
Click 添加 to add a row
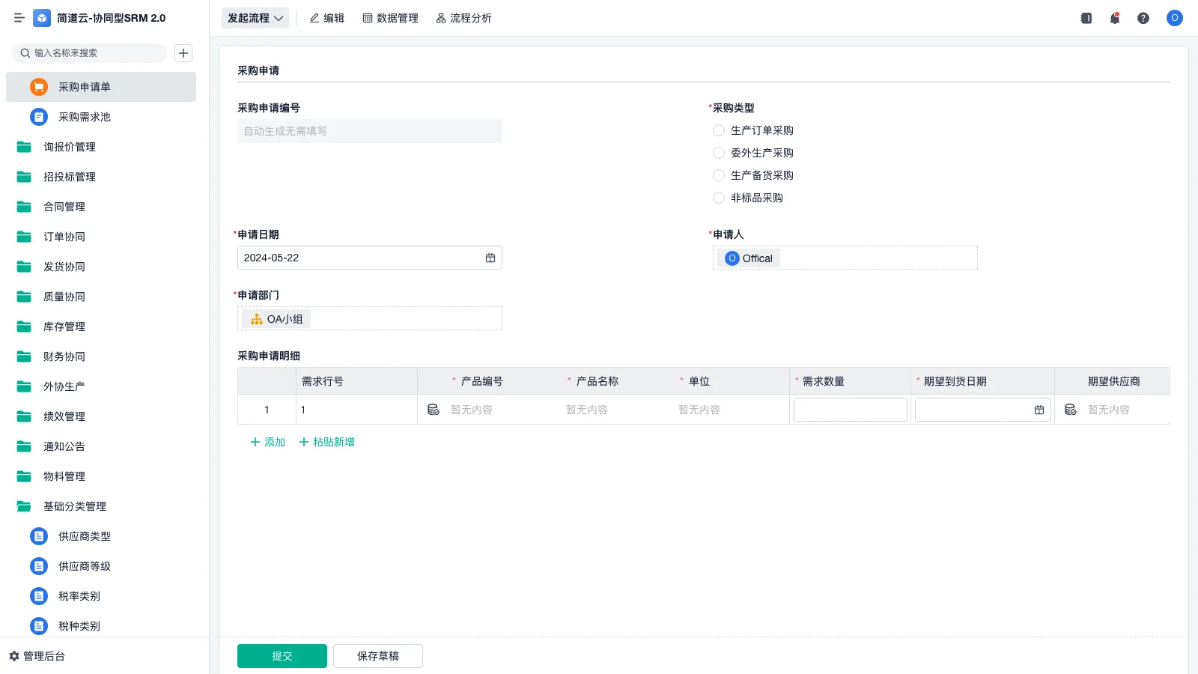(x=268, y=442)
